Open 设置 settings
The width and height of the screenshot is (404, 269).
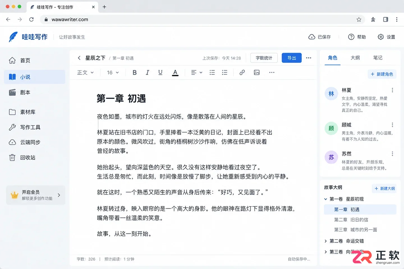[386, 37]
